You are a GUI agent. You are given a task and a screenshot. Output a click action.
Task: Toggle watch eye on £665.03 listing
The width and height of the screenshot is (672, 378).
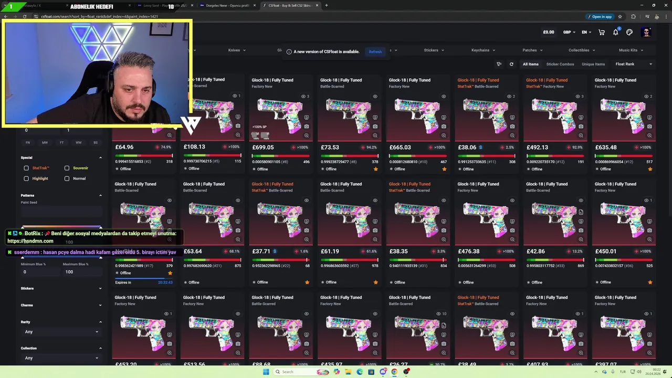tap(444, 96)
